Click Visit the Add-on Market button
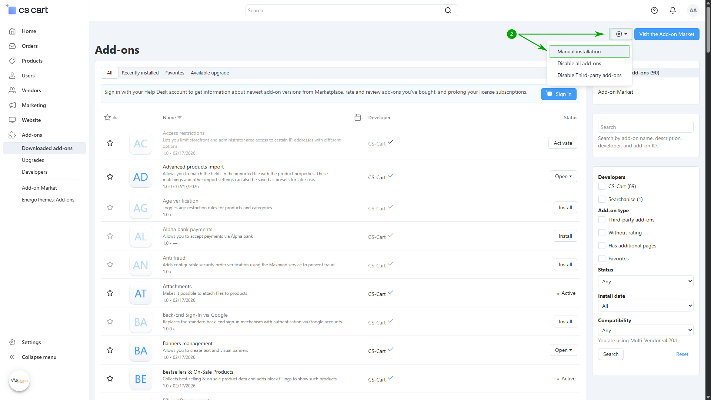711x400 pixels. (x=667, y=34)
